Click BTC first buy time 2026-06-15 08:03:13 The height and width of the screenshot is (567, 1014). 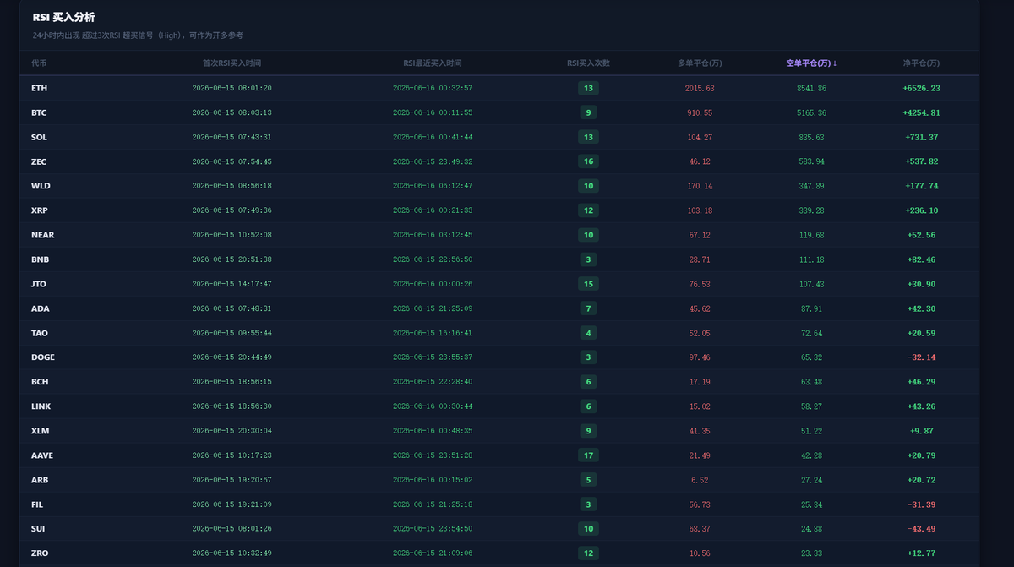(x=232, y=112)
